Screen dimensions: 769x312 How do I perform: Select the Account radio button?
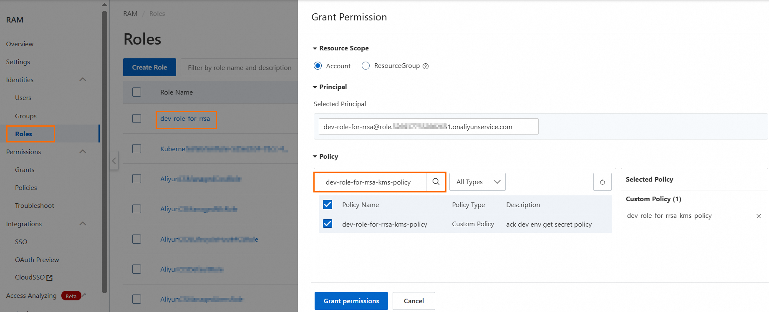318,66
